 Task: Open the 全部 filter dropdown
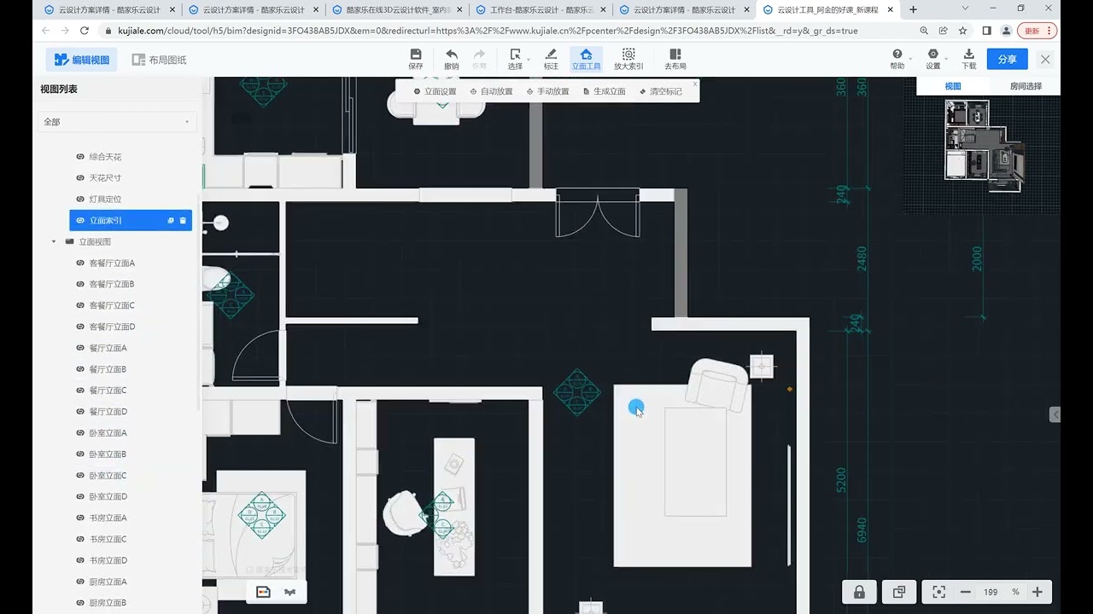tap(118, 122)
